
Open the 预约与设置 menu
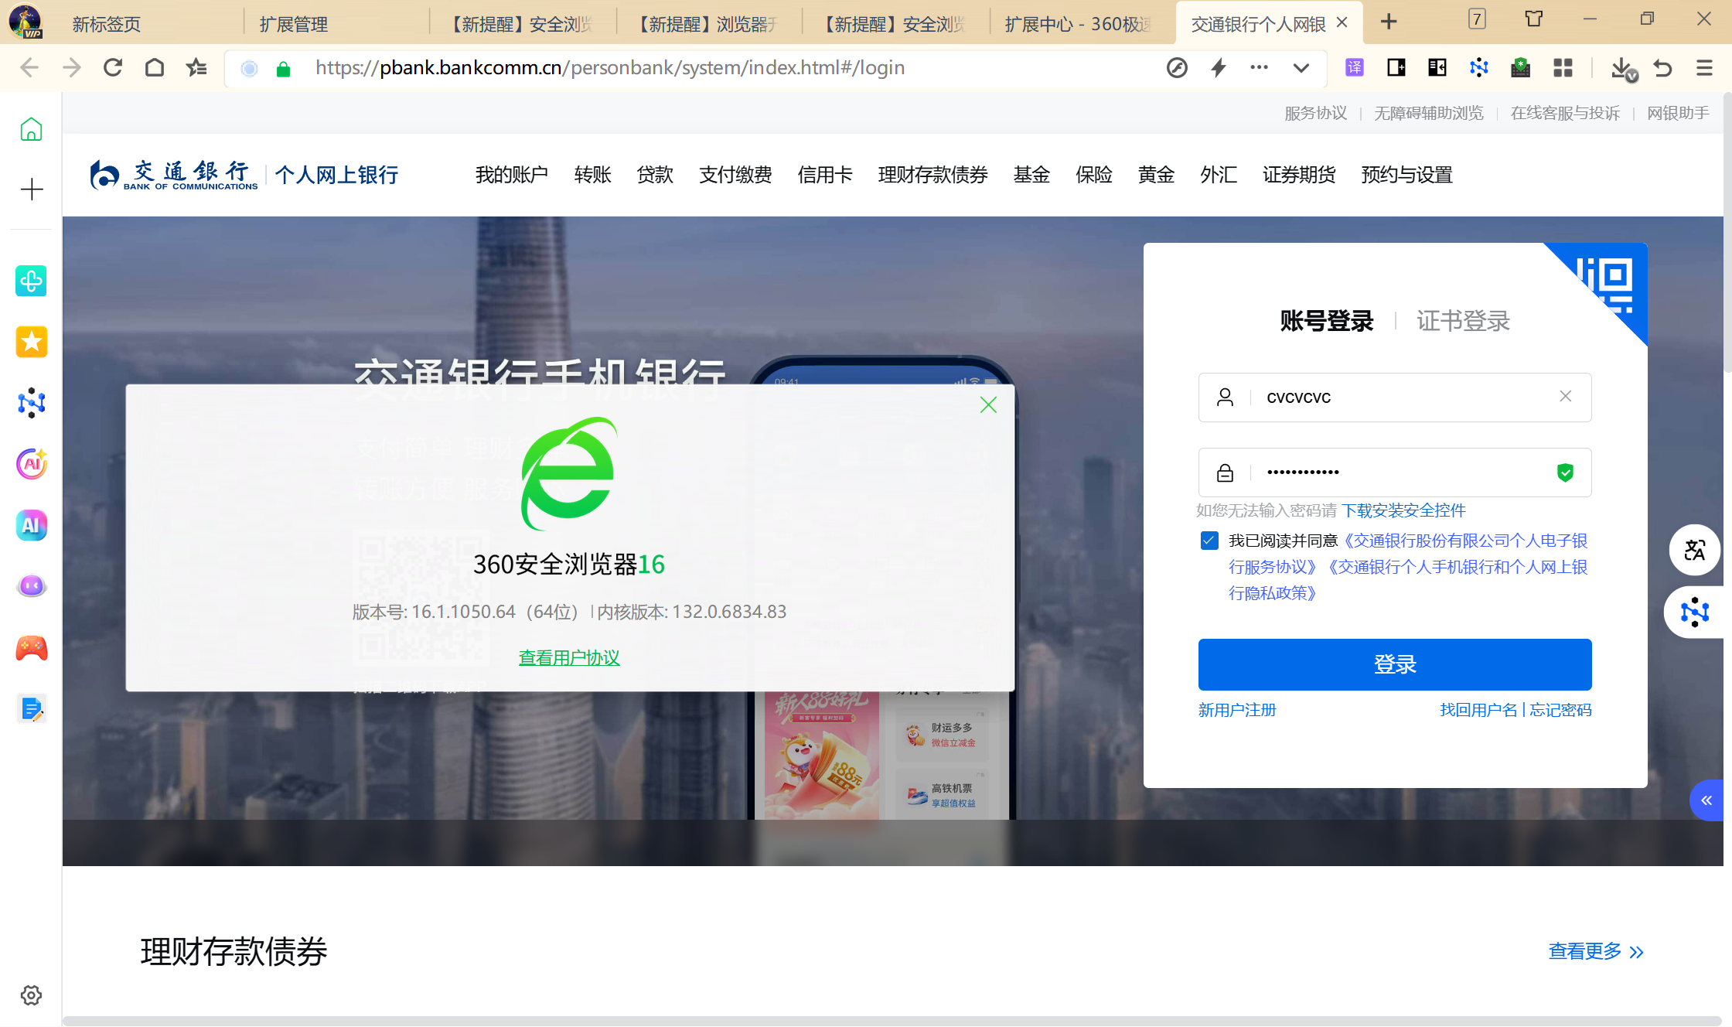tap(1407, 175)
